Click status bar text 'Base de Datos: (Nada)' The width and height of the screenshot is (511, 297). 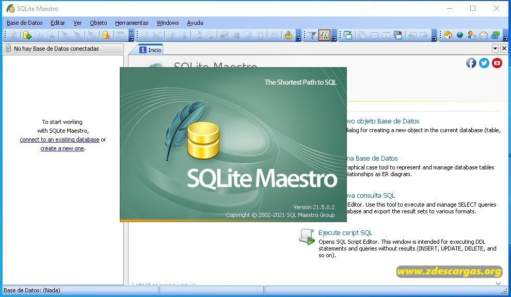[32, 290]
